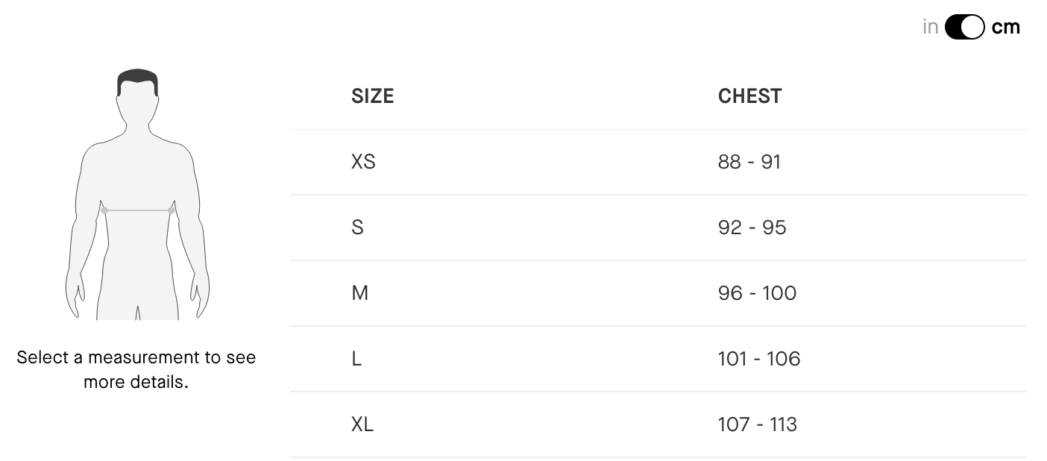Select the 'cm' unit label
The image size is (1047, 461).
coord(1006,28)
